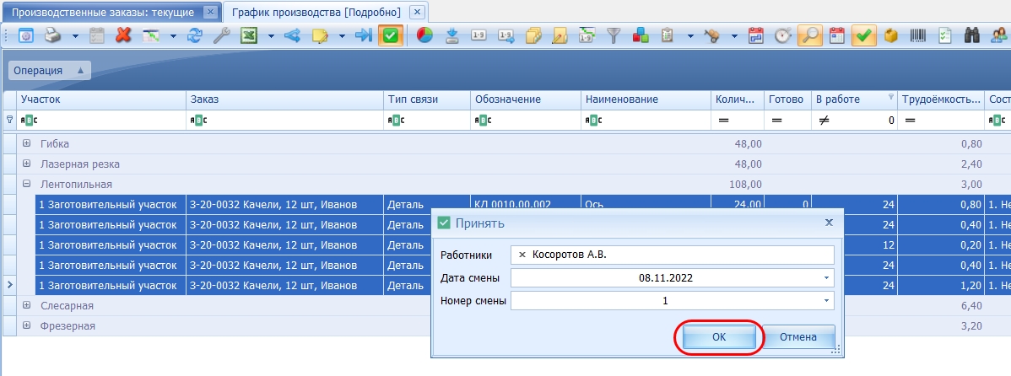
Task: Click the printer icon in toolbar
Action: click(x=52, y=35)
